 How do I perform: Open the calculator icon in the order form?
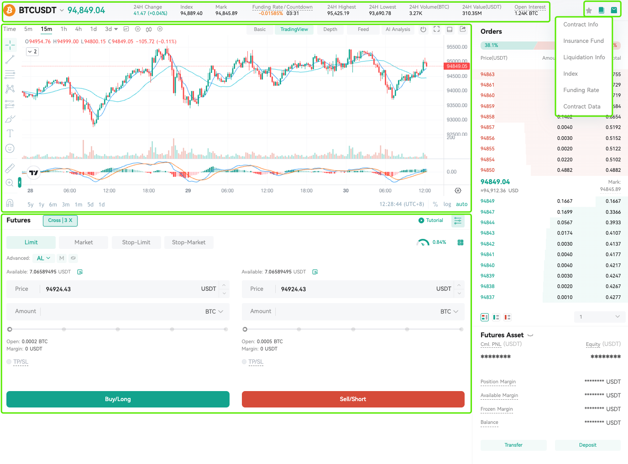[x=461, y=242]
